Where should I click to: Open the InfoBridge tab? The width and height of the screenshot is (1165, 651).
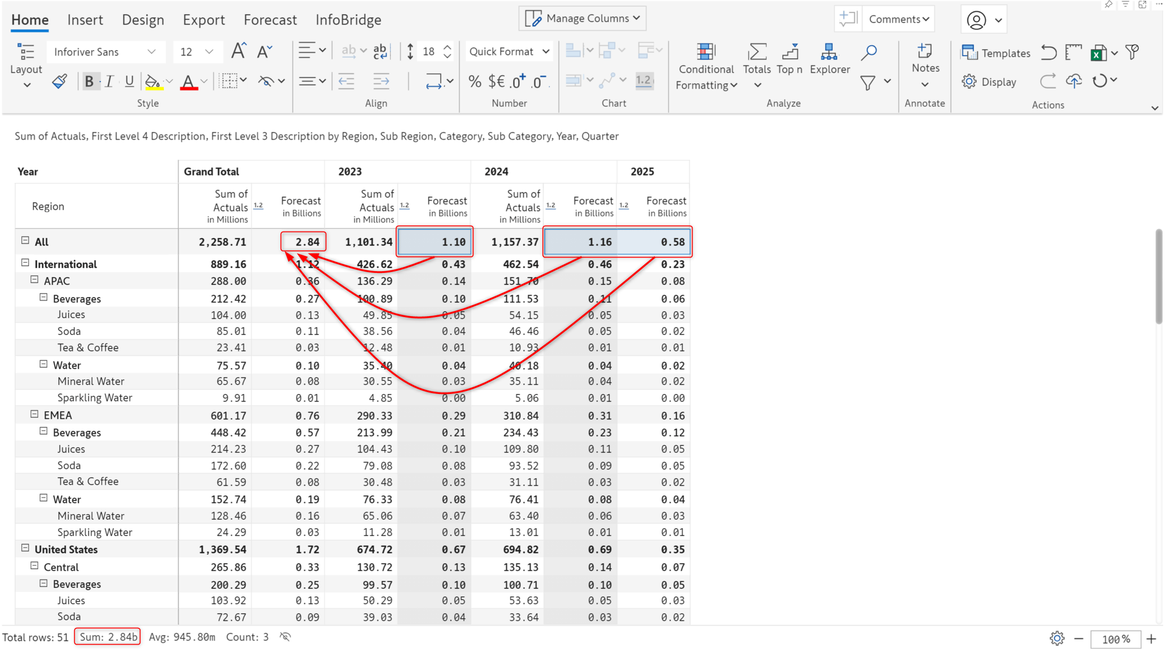(x=348, y=20)
